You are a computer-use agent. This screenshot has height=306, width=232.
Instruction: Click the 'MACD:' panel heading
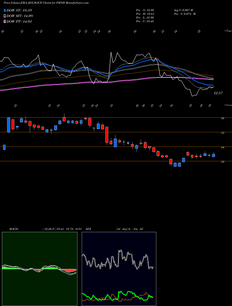click(14, 229)
